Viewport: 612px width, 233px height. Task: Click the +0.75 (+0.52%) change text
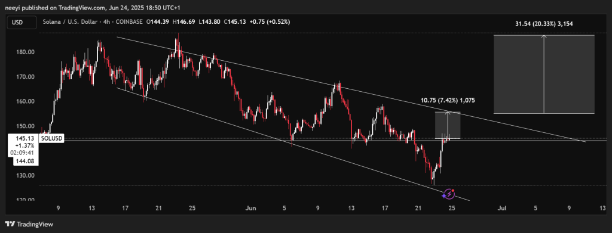pyautogui.click(x=270, y=22)
